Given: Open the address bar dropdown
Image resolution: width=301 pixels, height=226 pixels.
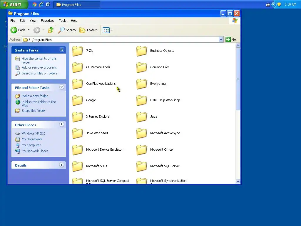Looking at the screenshot, I should (221, 39).
